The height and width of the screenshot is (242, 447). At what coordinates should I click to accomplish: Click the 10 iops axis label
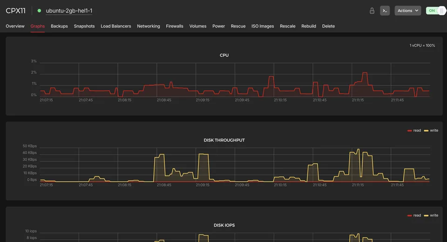31,231
